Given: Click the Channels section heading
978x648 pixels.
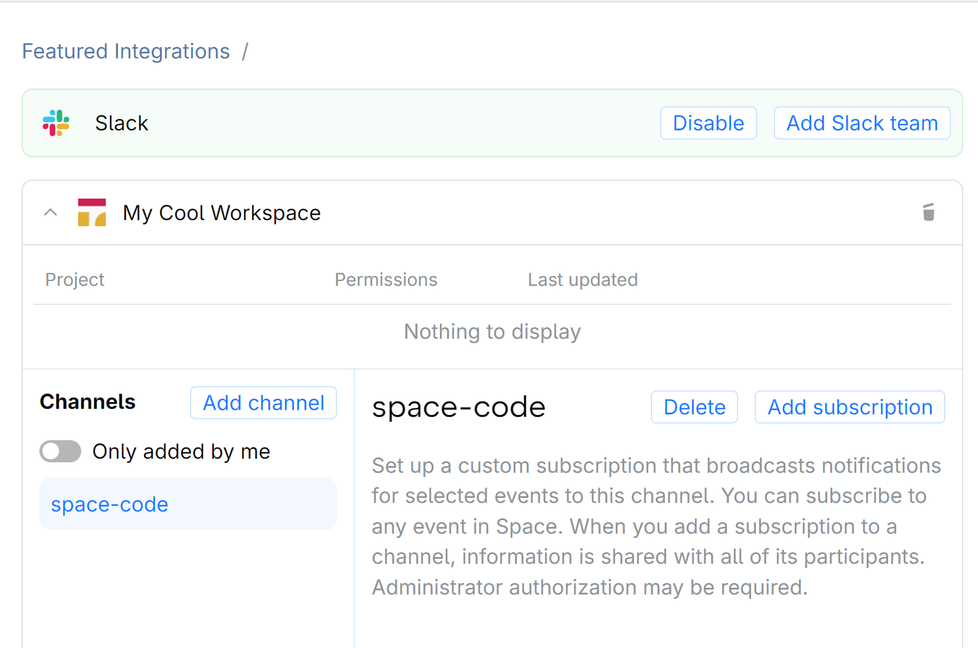Looking at the screenshot, I should (x=87, y=402).
